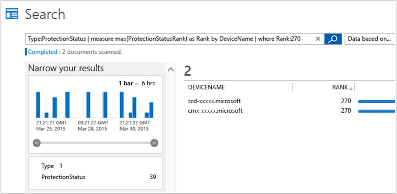Click the DEVICENAME column header

coord(206,87)
